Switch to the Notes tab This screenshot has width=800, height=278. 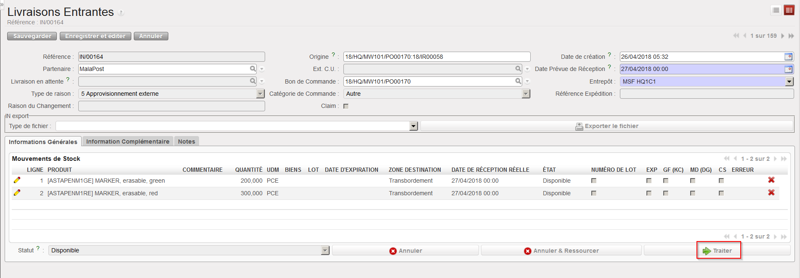tap(186, 142)
